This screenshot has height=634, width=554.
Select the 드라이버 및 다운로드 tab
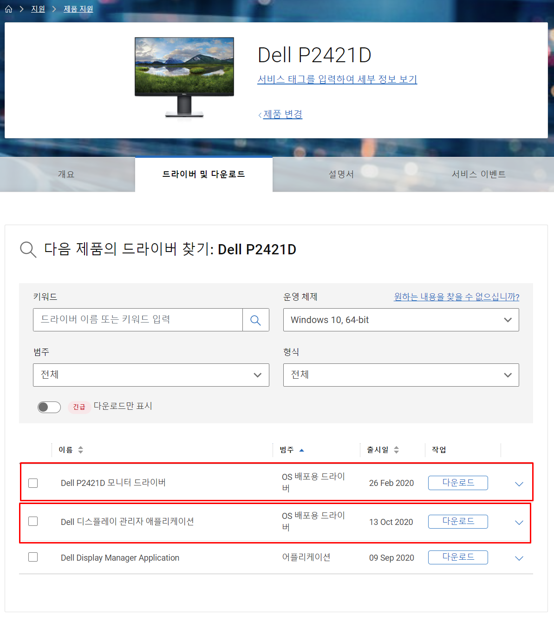(x=203, y=174)
